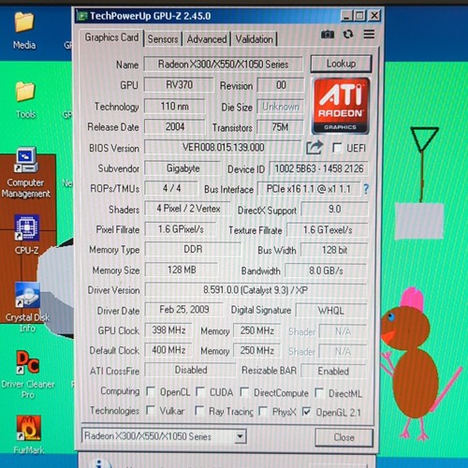Screen dimensions: 468x468
Task: Click the refresh arrows icon
Action: [348, 34]
